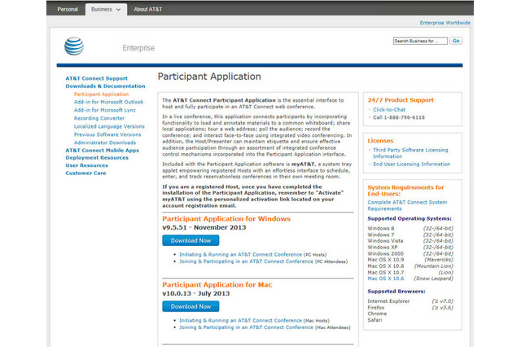Open the About AT&T tab
The image size is (521, 347).
click(148, 9)
